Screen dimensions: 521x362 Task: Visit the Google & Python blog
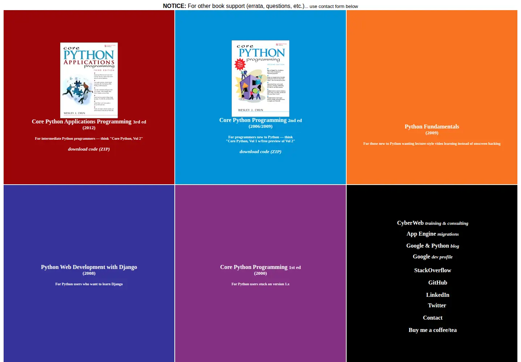[433, 246]
